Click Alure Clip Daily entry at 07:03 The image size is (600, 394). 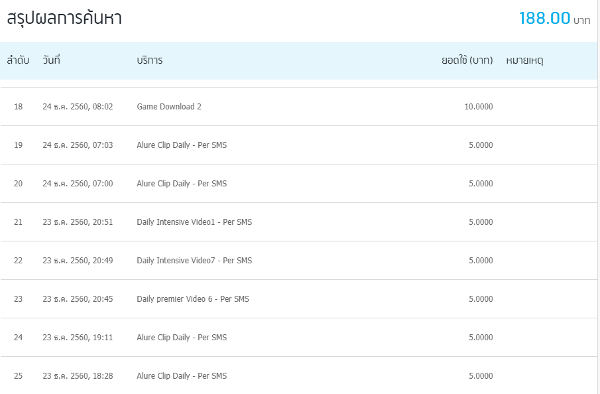tap(182, 145)
